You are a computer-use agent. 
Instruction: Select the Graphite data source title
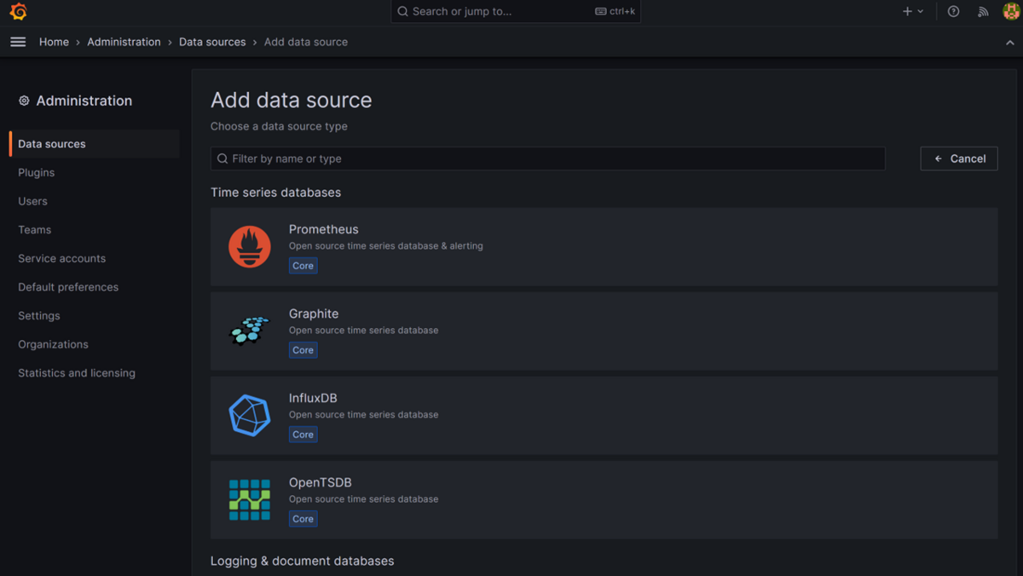(x=314, y=314)
